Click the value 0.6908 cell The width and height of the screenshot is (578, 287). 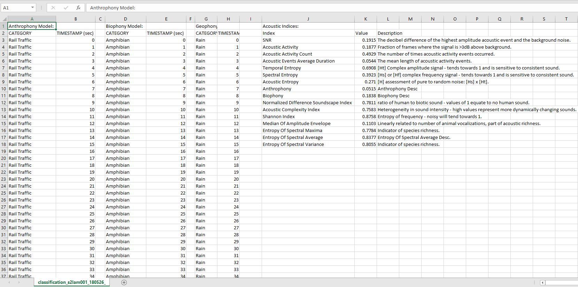tap(365, 68)
